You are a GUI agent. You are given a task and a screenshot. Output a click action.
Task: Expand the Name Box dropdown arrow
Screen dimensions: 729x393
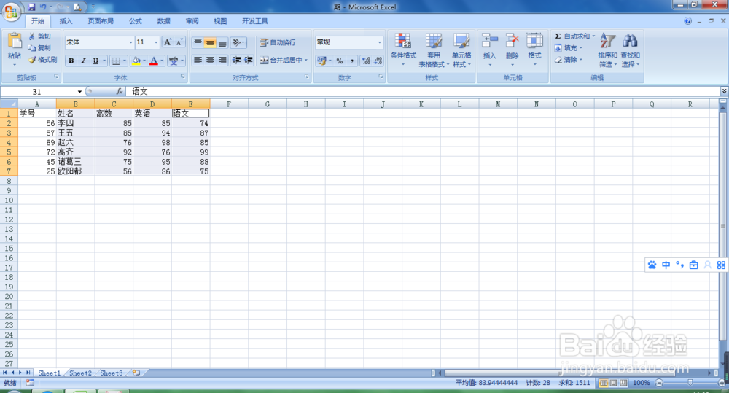click(x=79, y=92)
